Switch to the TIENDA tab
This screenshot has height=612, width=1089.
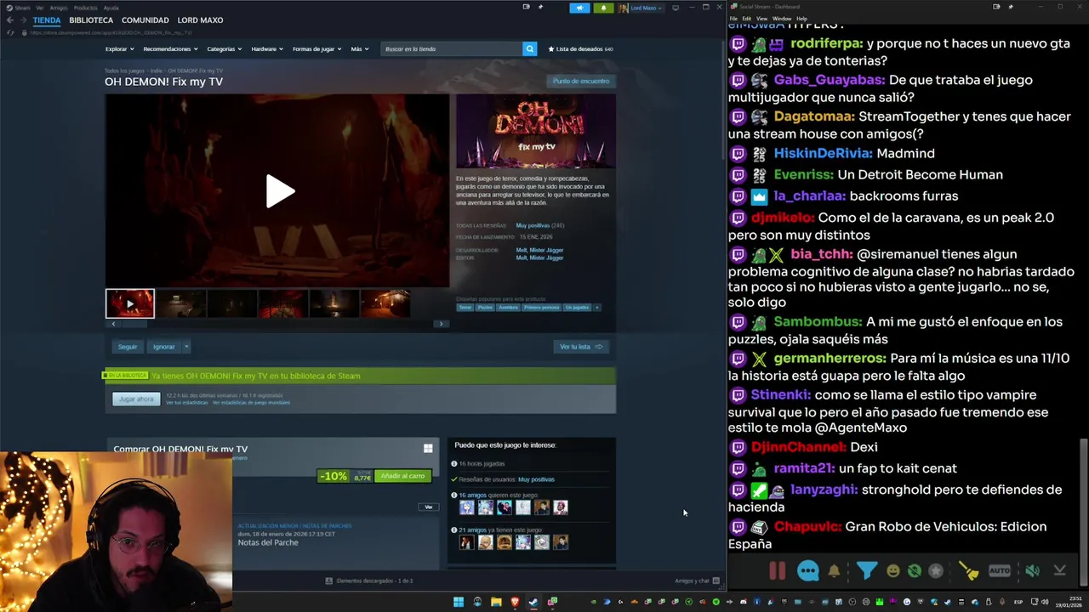(47, 20)
